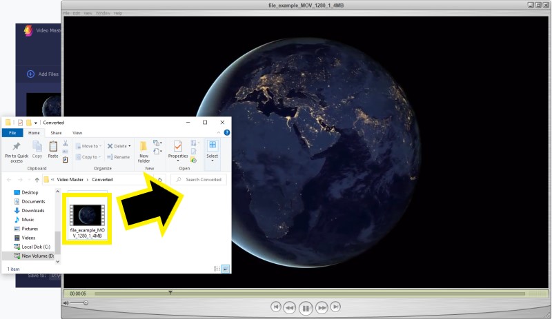This screenshot has height=319, width=552.
Task: Select the file_example_MOV_1280_1_4MB video file
Action: tap(88, 221)
